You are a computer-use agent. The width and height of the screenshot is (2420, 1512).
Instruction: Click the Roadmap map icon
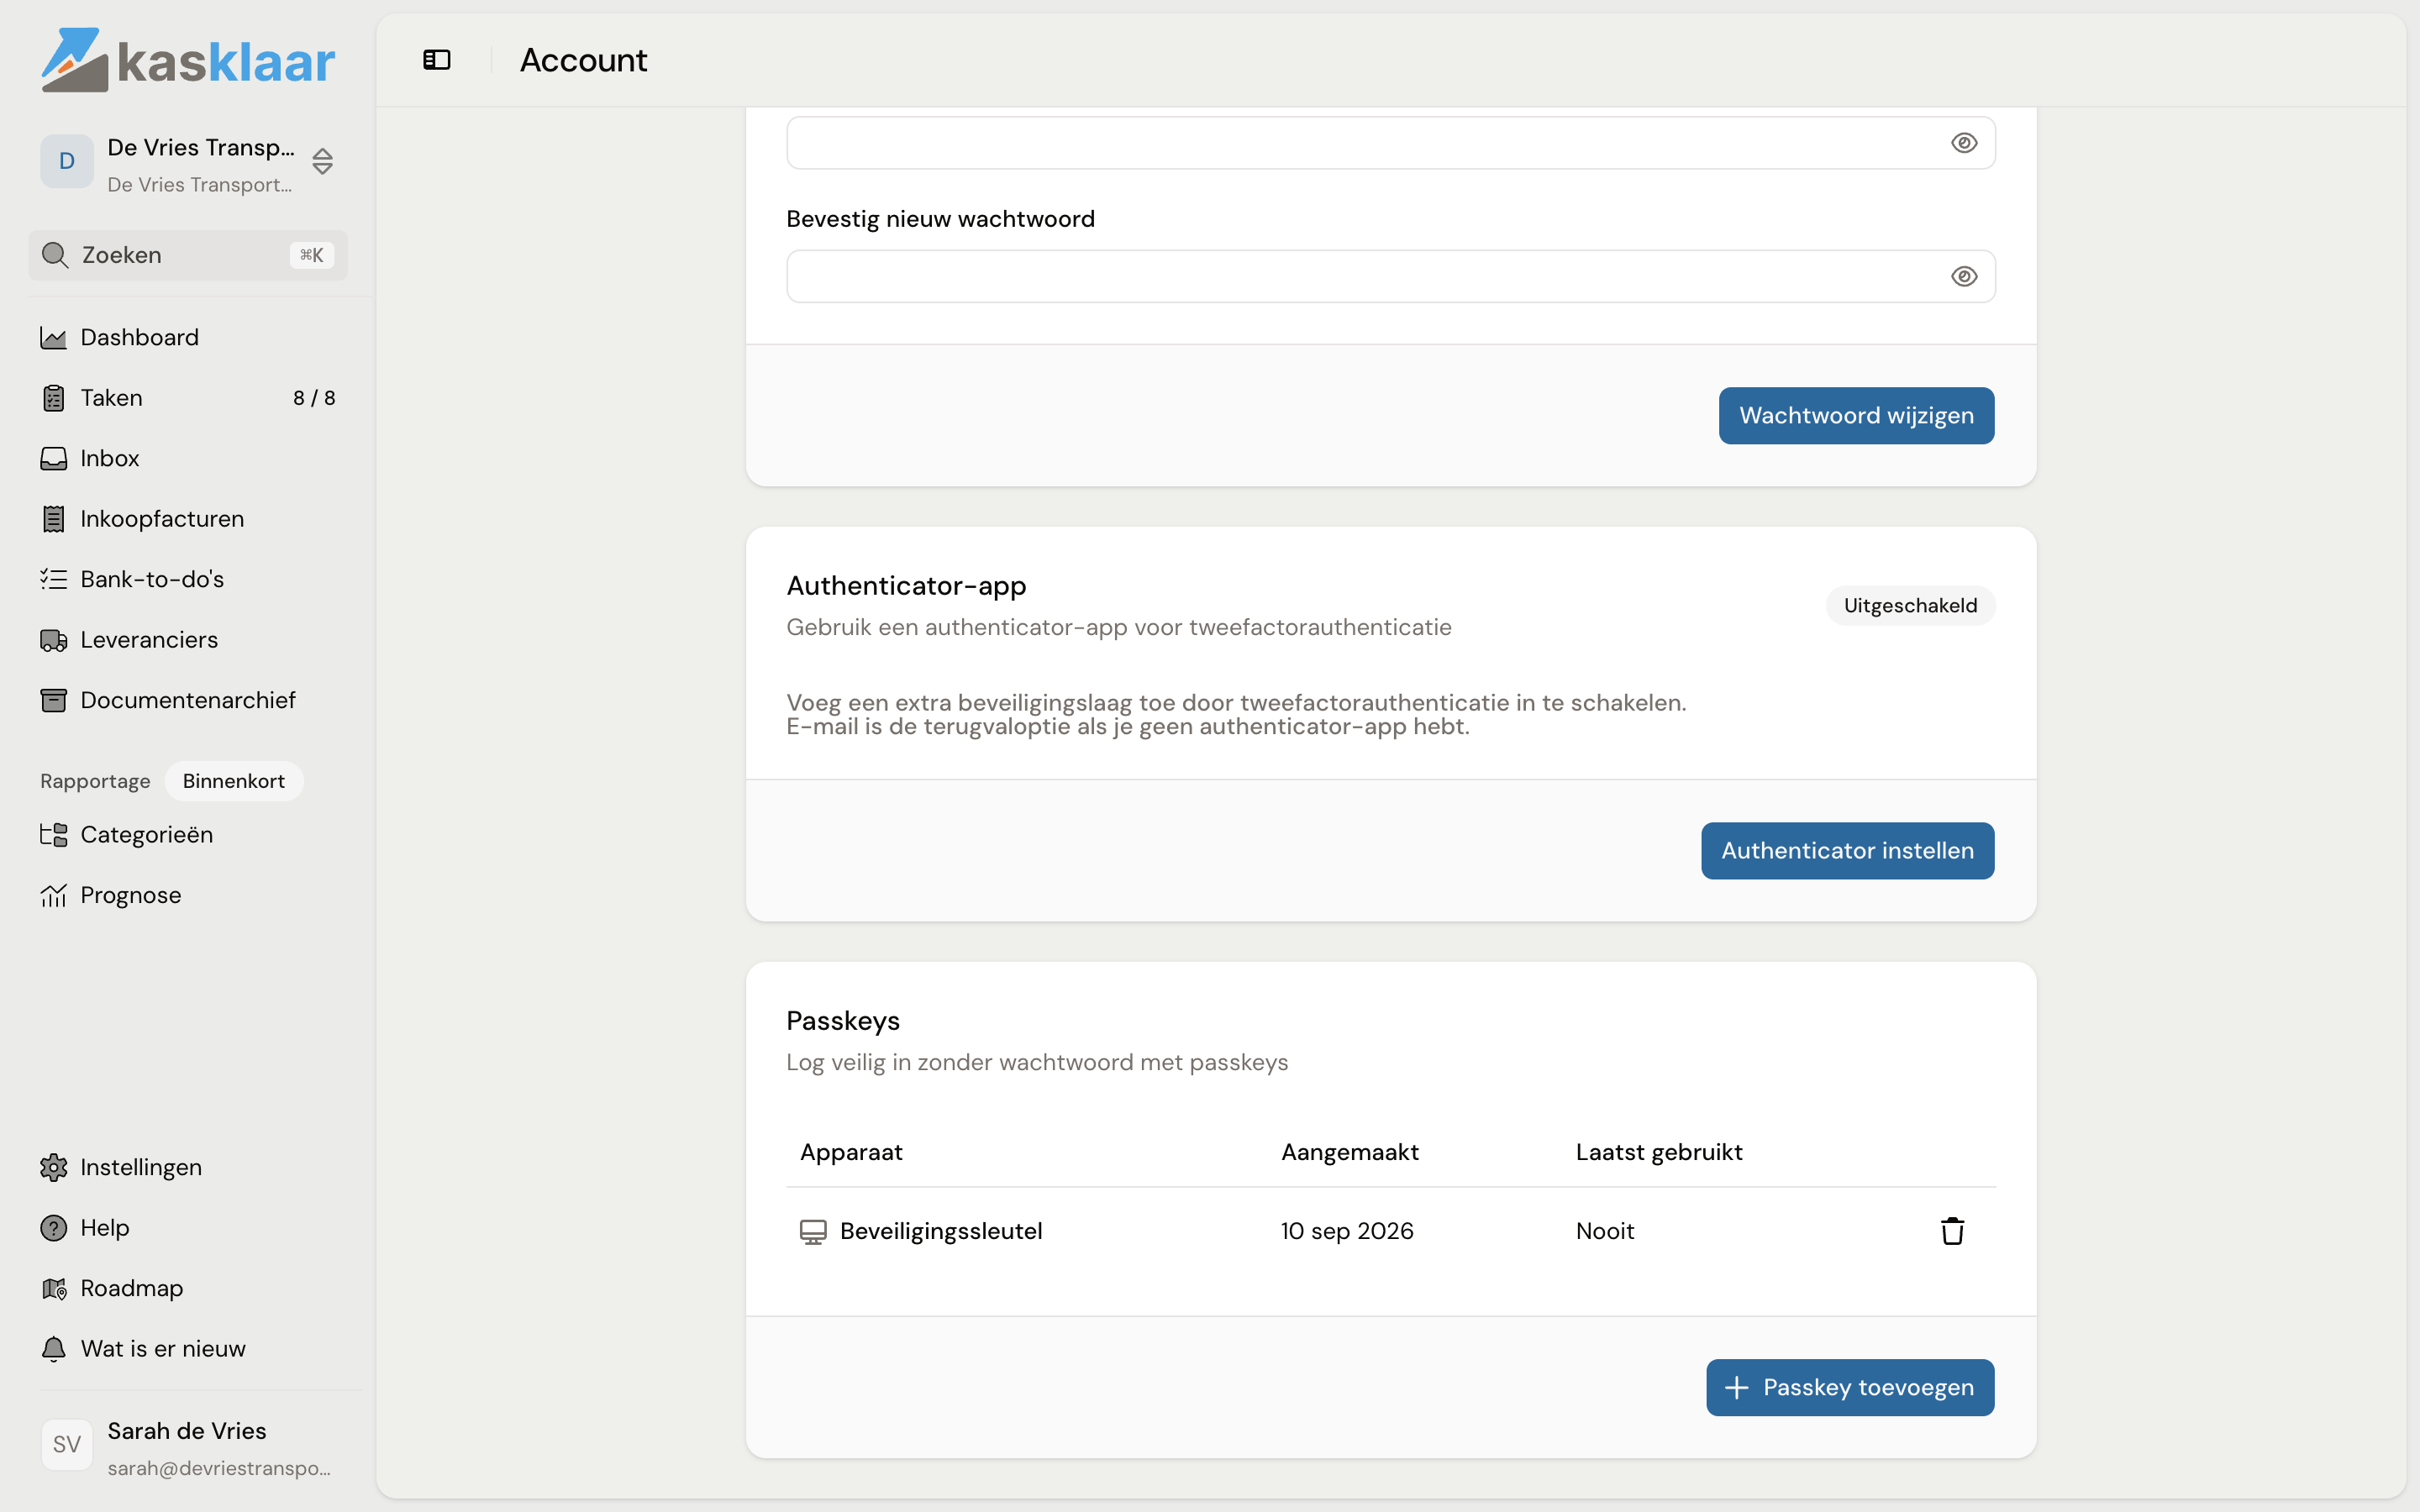(x=54, y=1288)
